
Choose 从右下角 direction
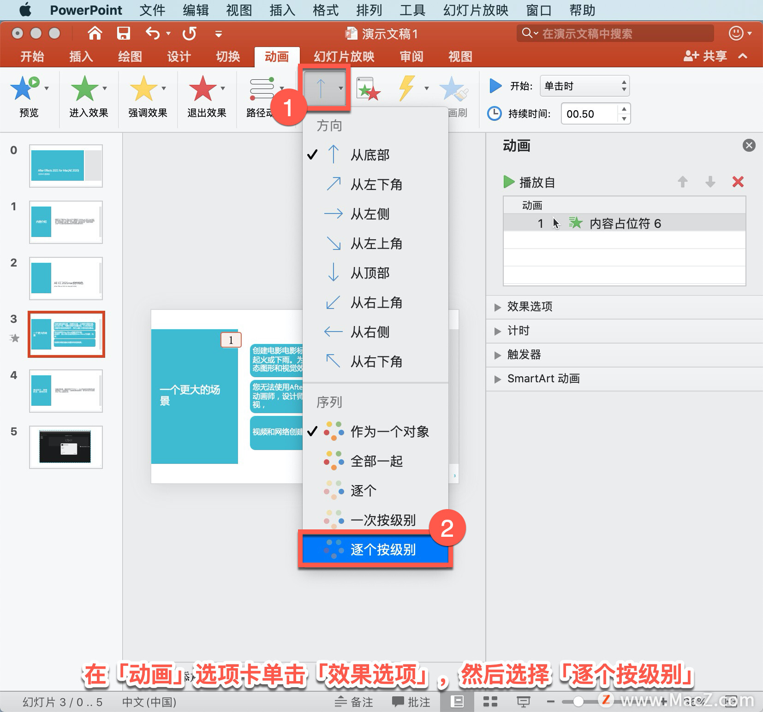(376, 362)
